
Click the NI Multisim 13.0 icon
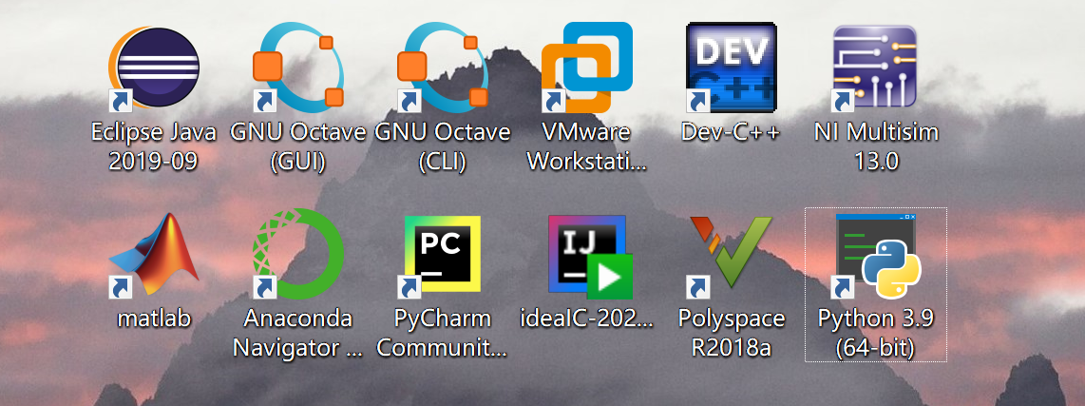click(x=875, y=68)
